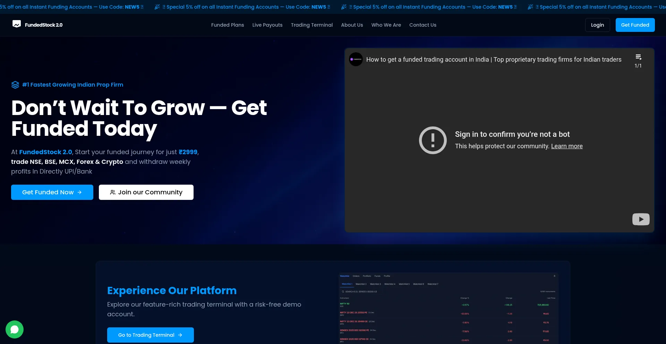Select the Portfolio tab in the terminal preview
Image resolution: width=666 pixels, height=344 pixels.
(367, 276)
